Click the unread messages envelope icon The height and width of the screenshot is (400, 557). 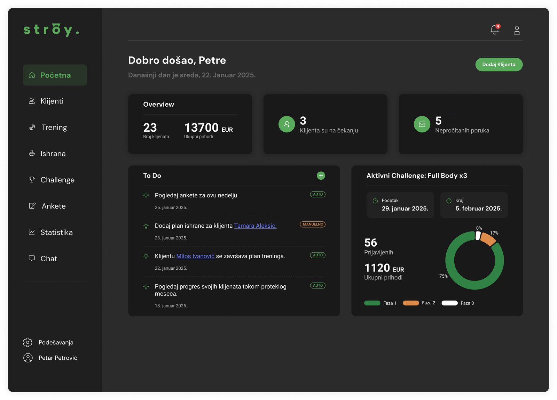tap(422, 124)
